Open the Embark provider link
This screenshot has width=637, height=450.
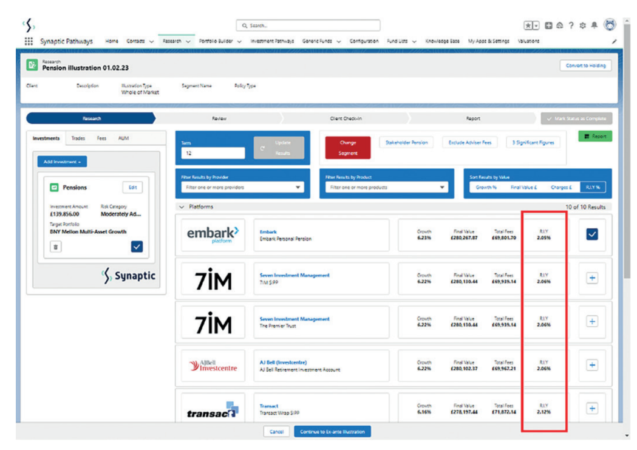pyautogui.click(x=268, y=232)
